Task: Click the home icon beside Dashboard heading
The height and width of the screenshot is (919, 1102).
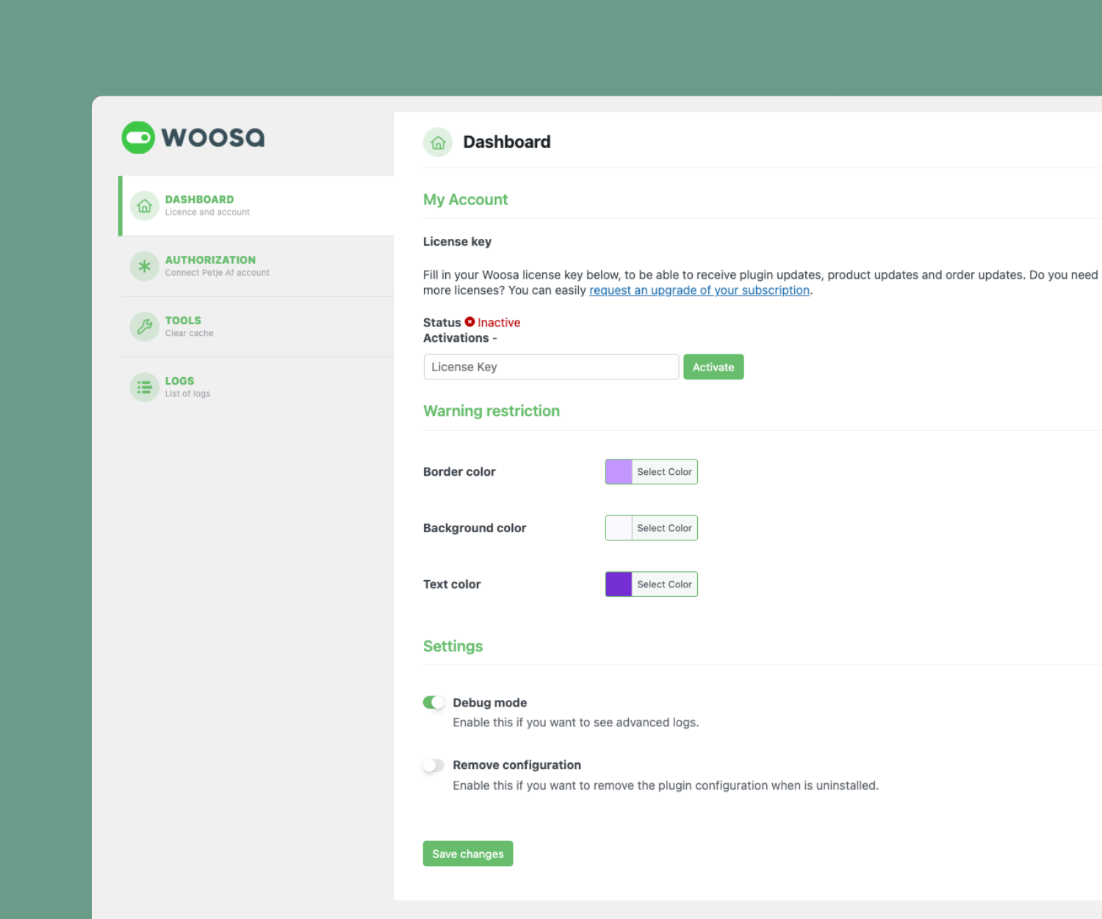Action: coord(438,142)
